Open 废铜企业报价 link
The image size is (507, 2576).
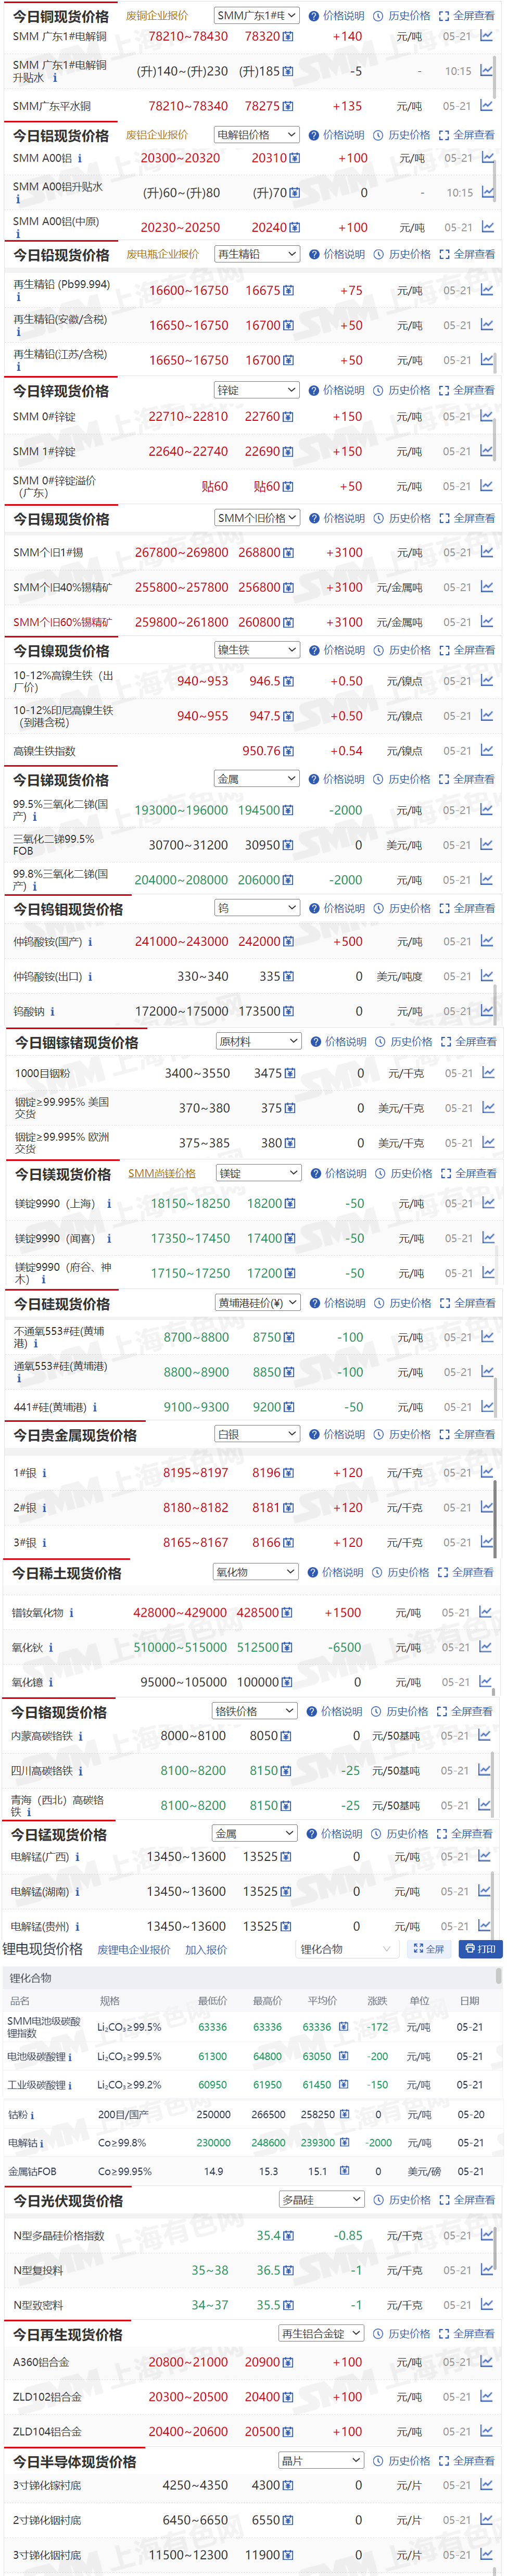pos(157,16)
